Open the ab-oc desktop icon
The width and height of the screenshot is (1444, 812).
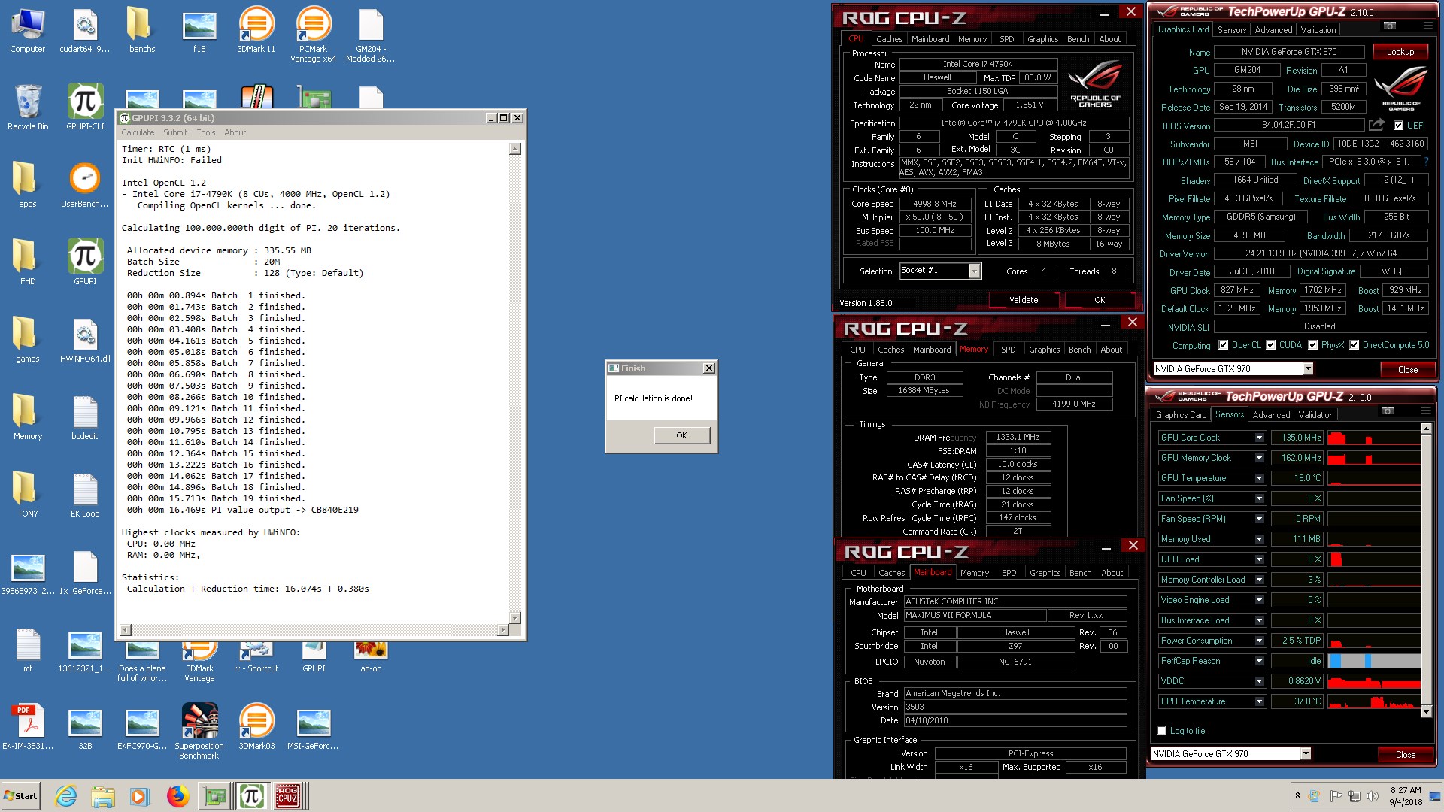[x=371, y=656]
